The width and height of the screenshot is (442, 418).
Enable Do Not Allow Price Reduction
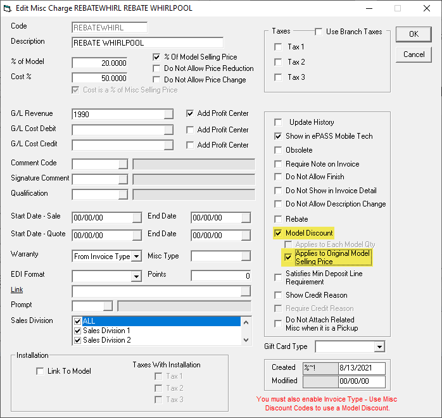point(156,68)
